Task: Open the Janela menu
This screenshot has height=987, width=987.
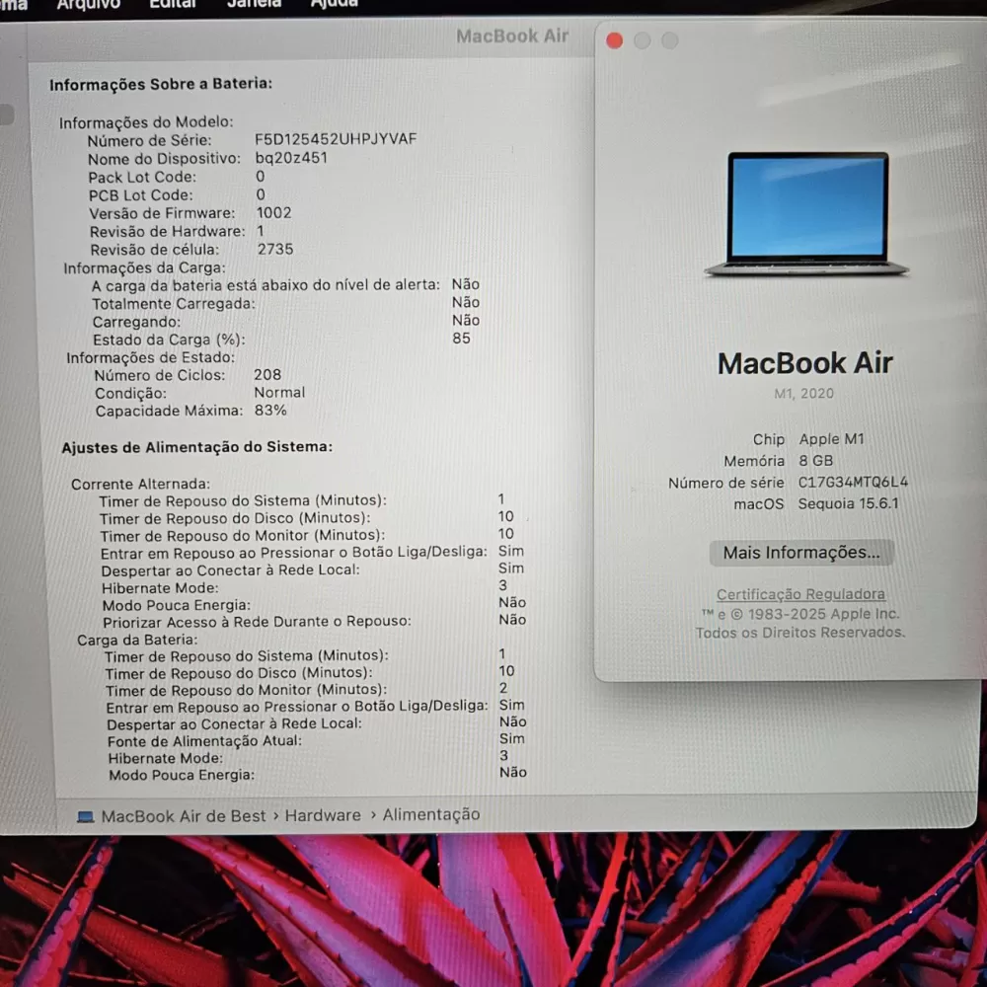Action: [x=254, y=4]
